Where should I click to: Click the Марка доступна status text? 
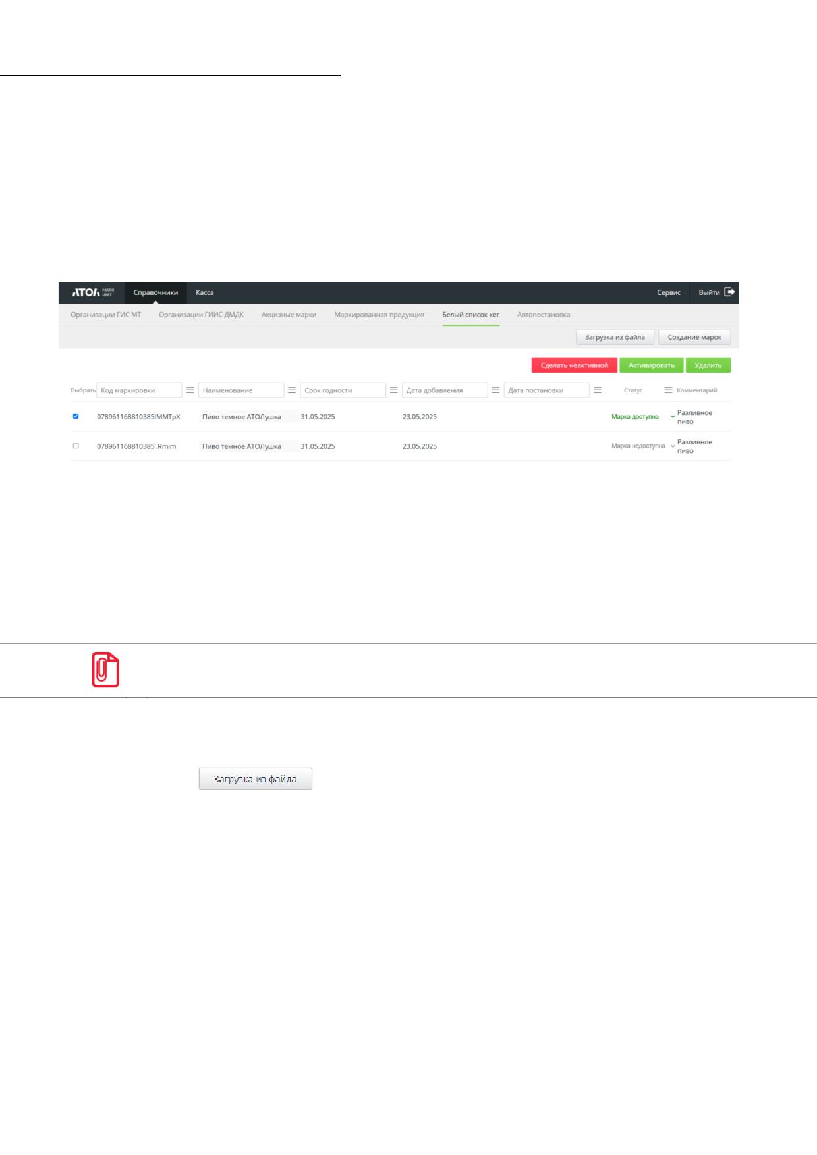click(635, 417)
